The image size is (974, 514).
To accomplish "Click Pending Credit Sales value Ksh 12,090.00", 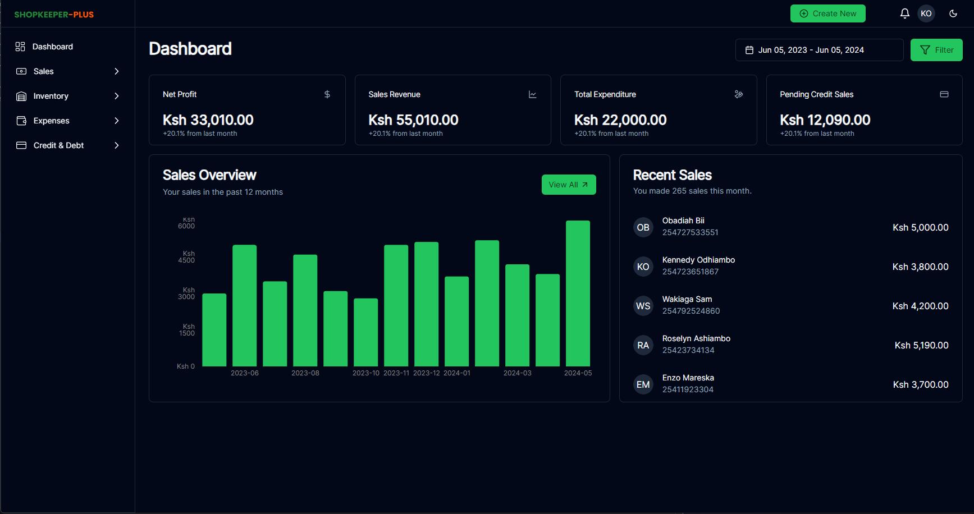I will pos(825,120).
